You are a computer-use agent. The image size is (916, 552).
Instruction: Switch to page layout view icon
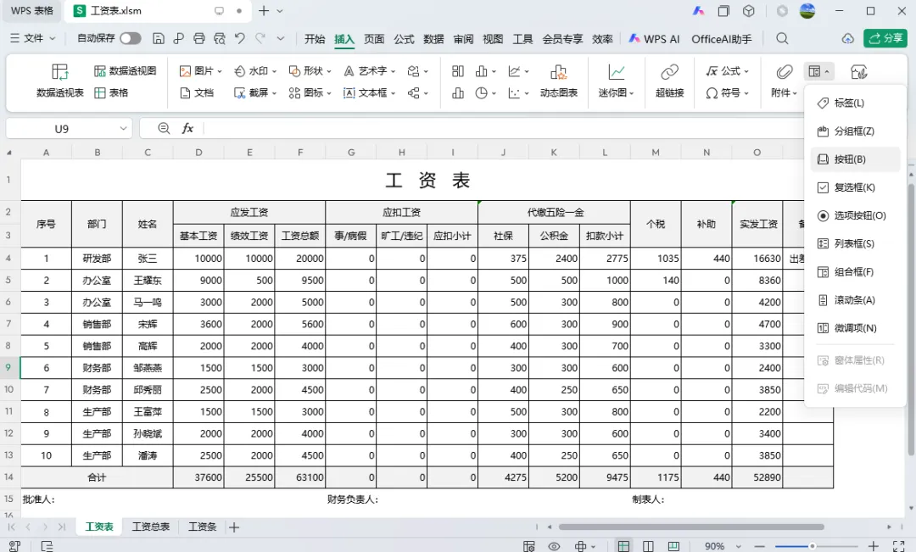pos(648,546)
